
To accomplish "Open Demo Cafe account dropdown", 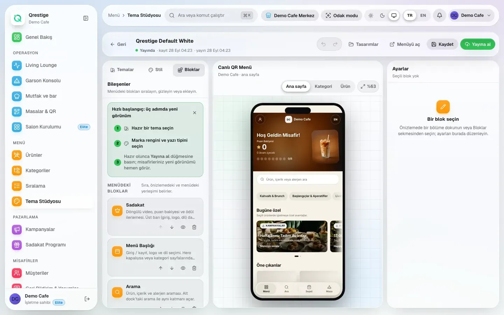I will tap(471, 15).
